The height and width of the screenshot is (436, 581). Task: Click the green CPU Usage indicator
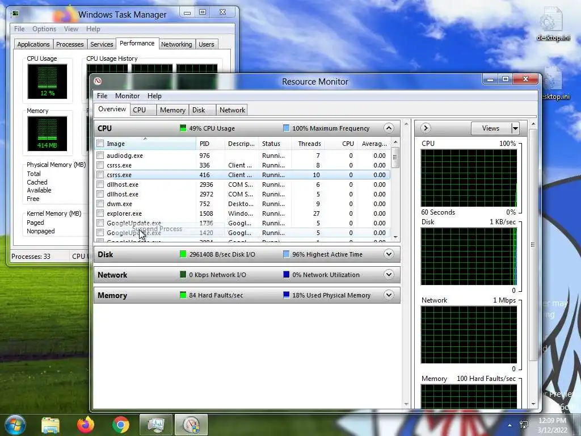tap(183, 128)
